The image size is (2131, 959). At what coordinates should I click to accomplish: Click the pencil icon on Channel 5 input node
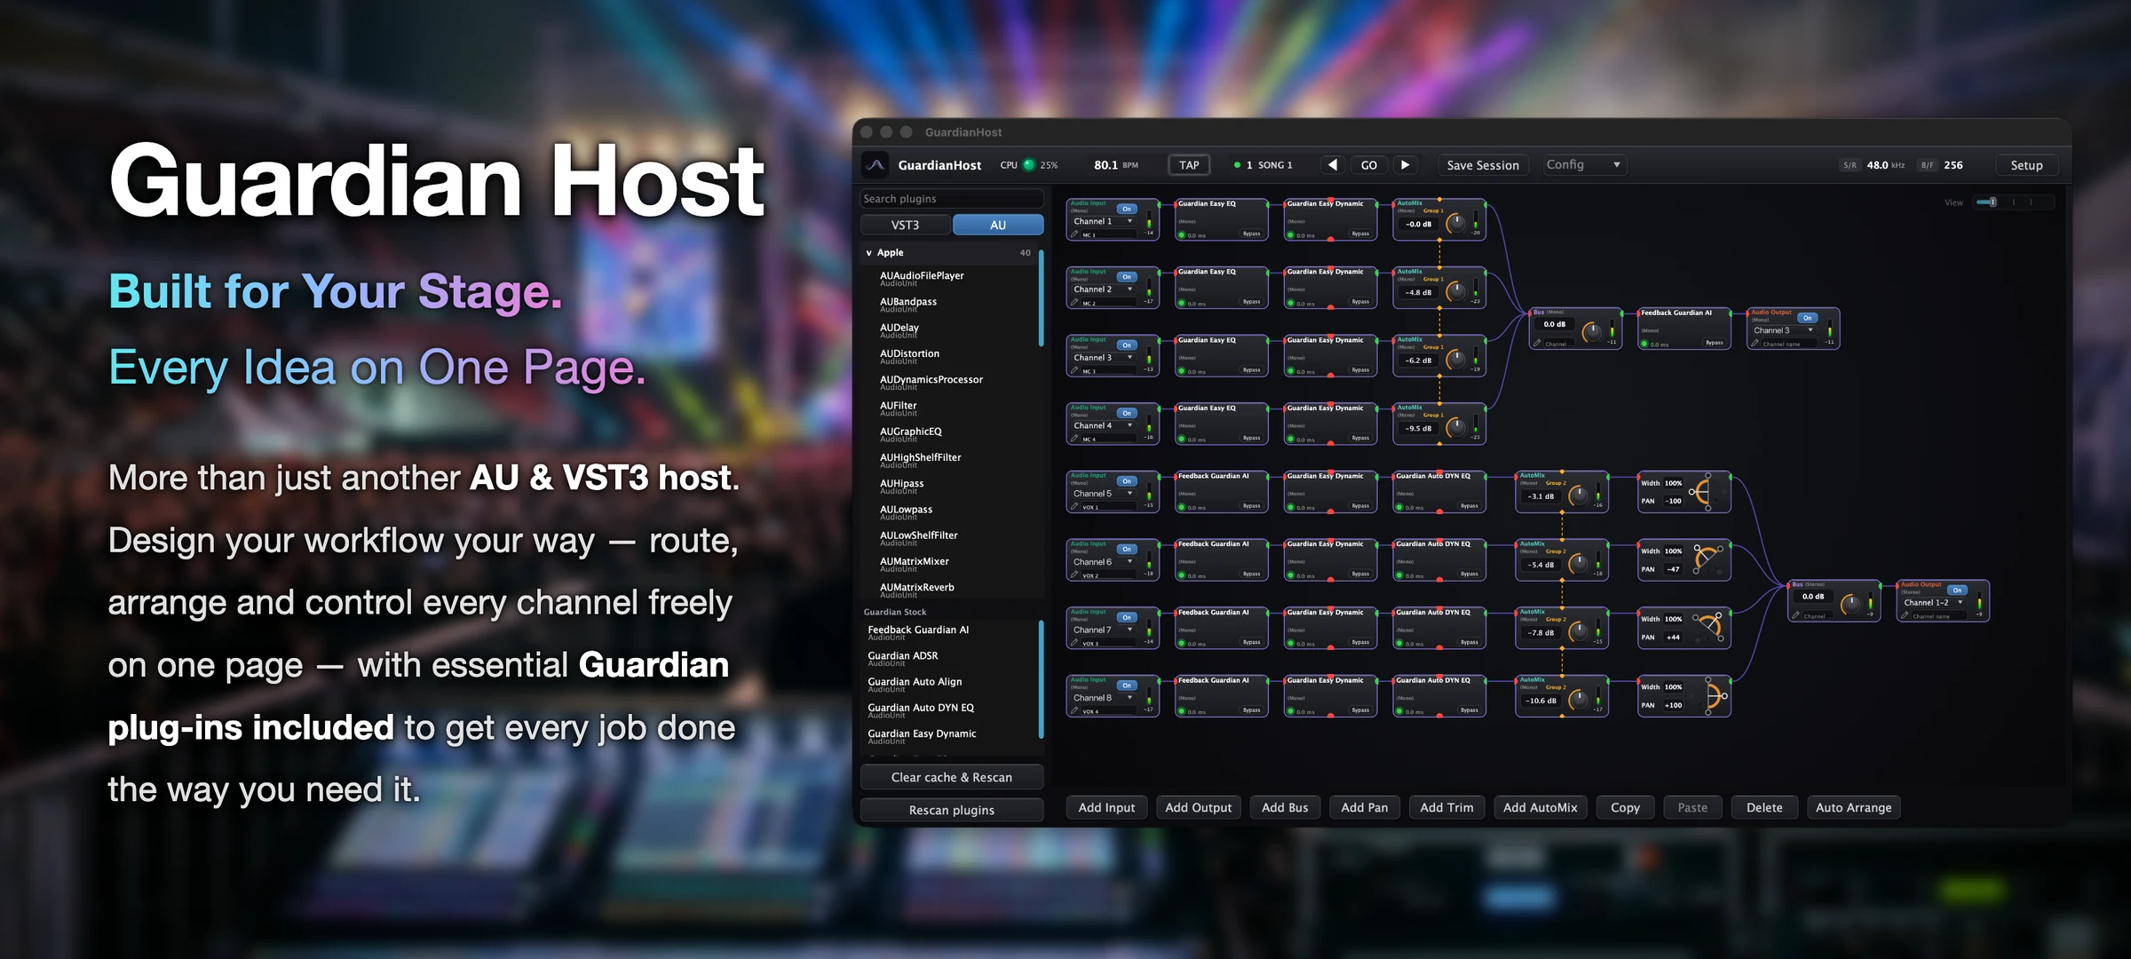pos(1074,507)
